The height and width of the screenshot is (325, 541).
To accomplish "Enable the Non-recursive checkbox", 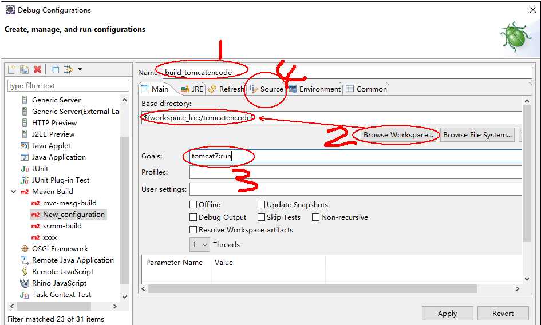I will pyautogui.click(x=315, y=217).
